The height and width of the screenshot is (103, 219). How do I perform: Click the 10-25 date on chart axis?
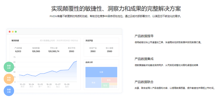tap(40, 84)
